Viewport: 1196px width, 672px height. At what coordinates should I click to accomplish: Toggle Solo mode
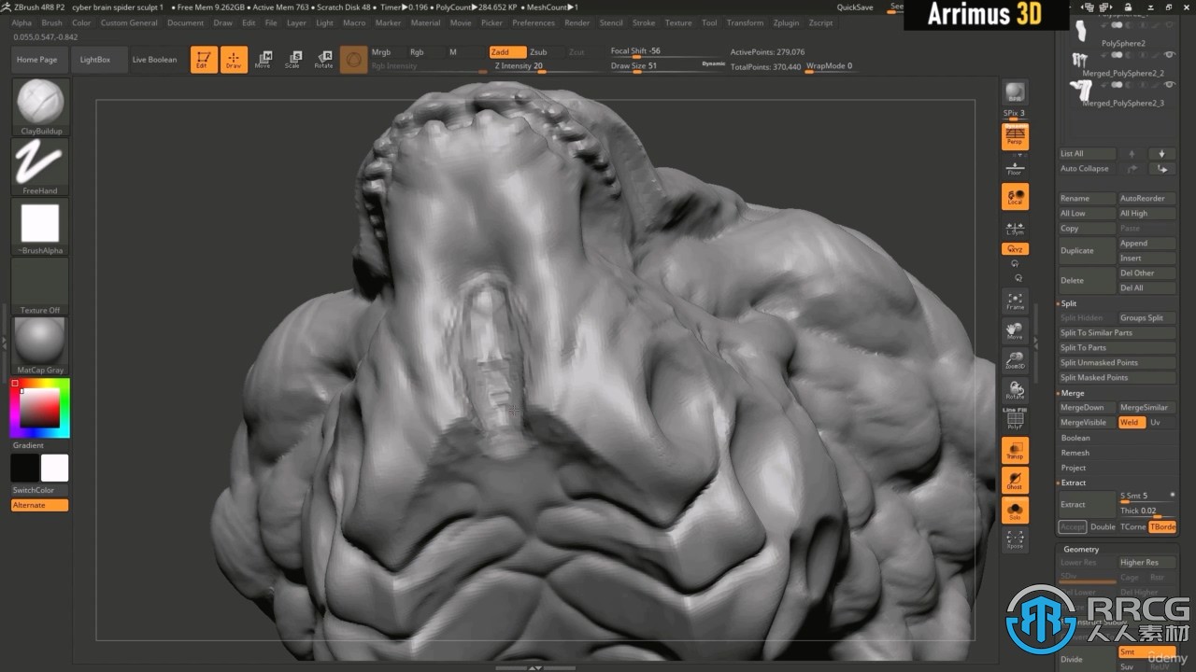click(1015, 511)
